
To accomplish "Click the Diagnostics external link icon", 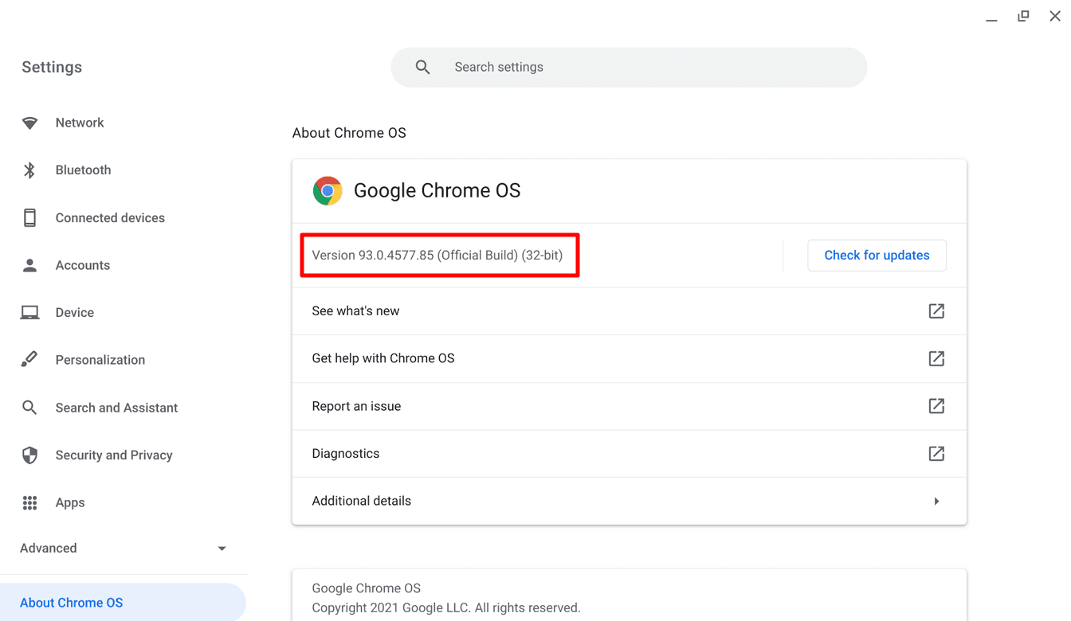I will [x=936, y=454].
